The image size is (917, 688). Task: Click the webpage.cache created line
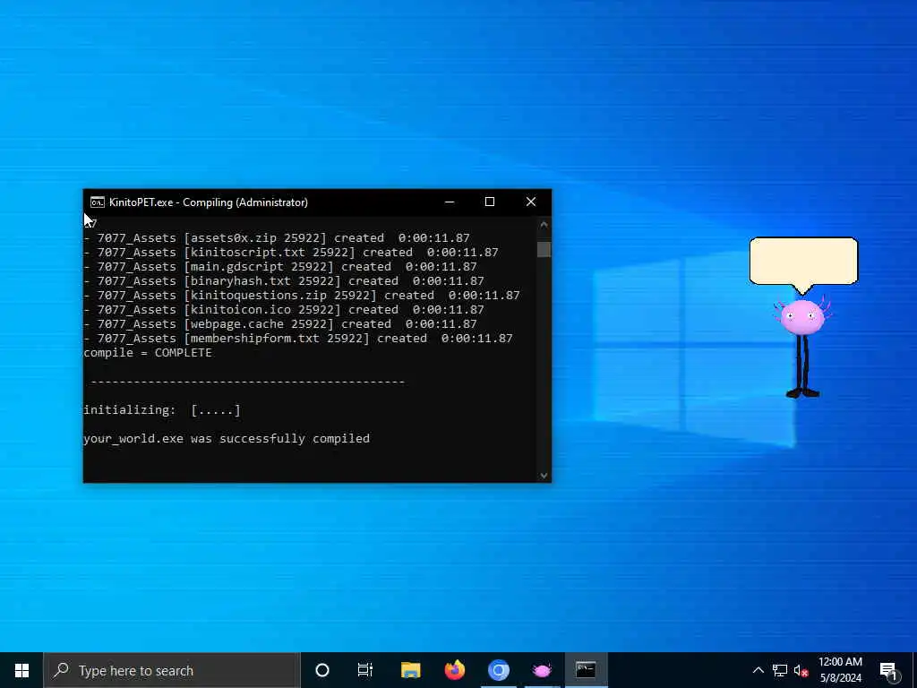click(x=280, y=324)
